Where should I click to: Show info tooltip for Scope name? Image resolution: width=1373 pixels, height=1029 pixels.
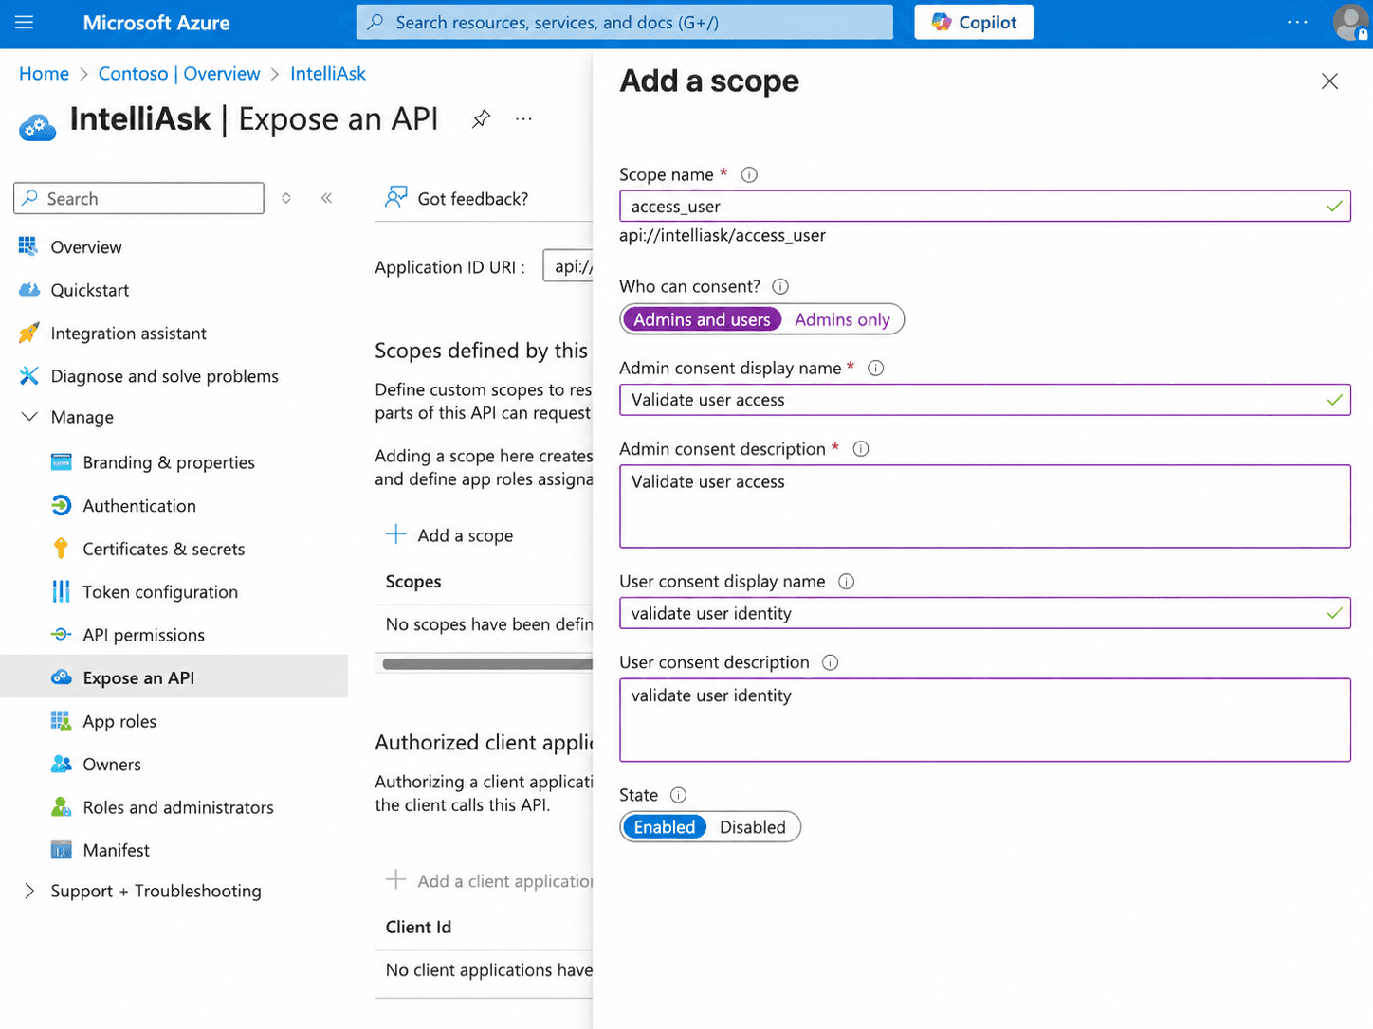click(749, 174)
